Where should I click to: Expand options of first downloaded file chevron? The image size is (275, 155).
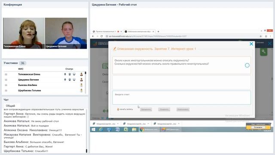pos(118,124)
